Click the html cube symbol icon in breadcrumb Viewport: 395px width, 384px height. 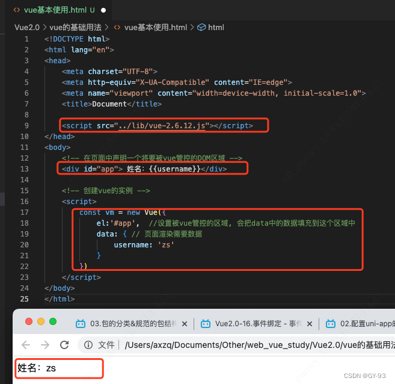(201, 27)
